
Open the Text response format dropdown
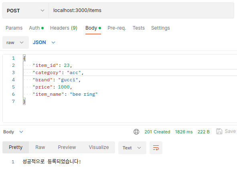(132, 148)
